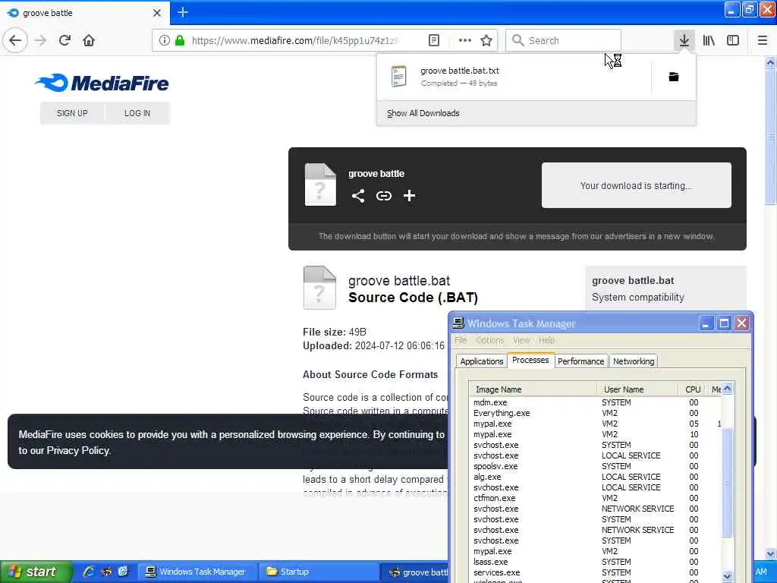Image resolution: width=777 pixels, height=583 pixels.
Task: Click the plus icon under groove battle
Action: point(409,196)
